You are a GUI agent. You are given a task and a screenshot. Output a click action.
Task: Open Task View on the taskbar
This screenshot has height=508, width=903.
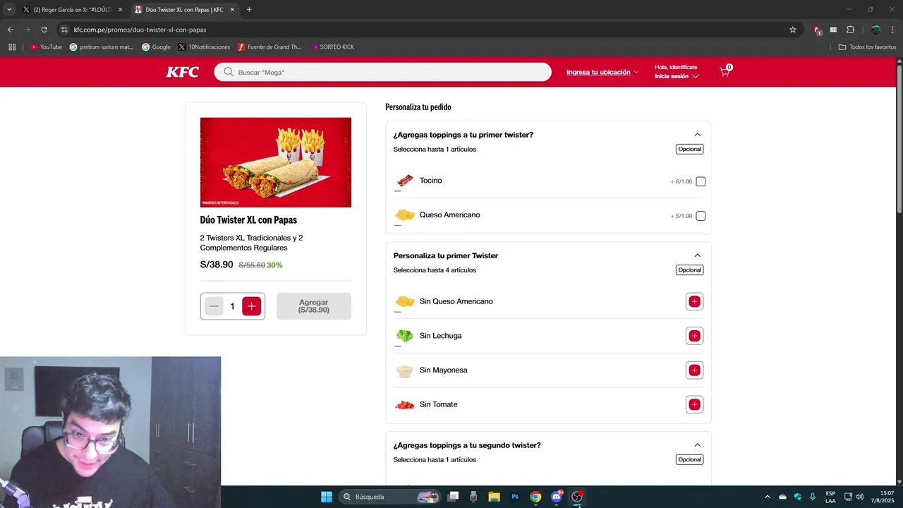pos(453,497)
